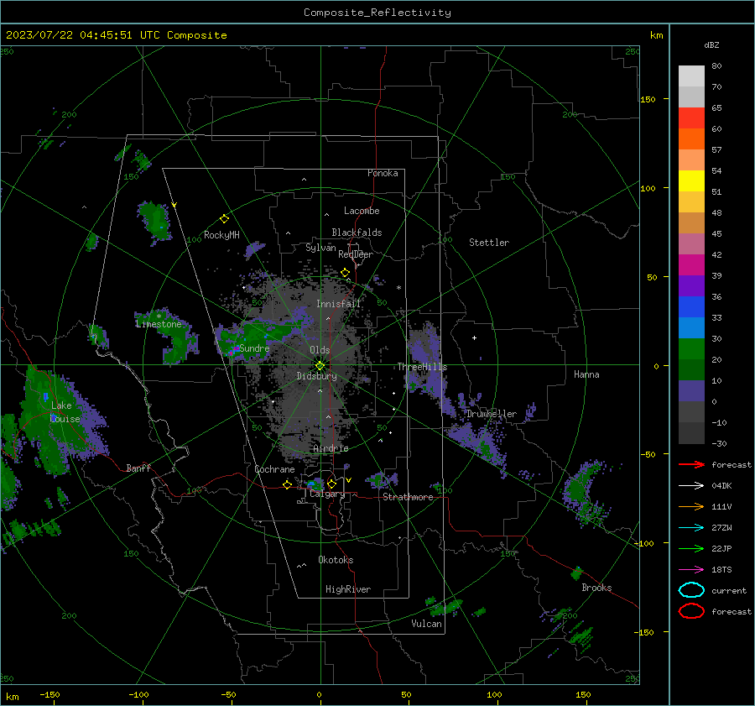This screenshot has height=706, width=755.
Task: Click the white asterisk marker above Limestone
Action: 159,316
